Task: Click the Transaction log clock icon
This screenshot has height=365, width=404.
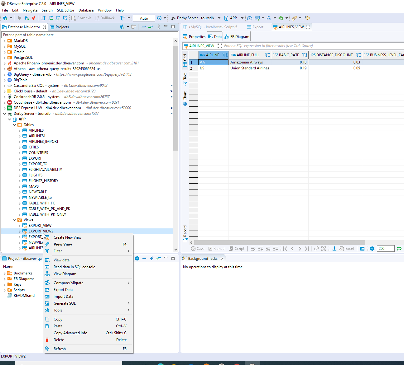Action: coord(159,18)
